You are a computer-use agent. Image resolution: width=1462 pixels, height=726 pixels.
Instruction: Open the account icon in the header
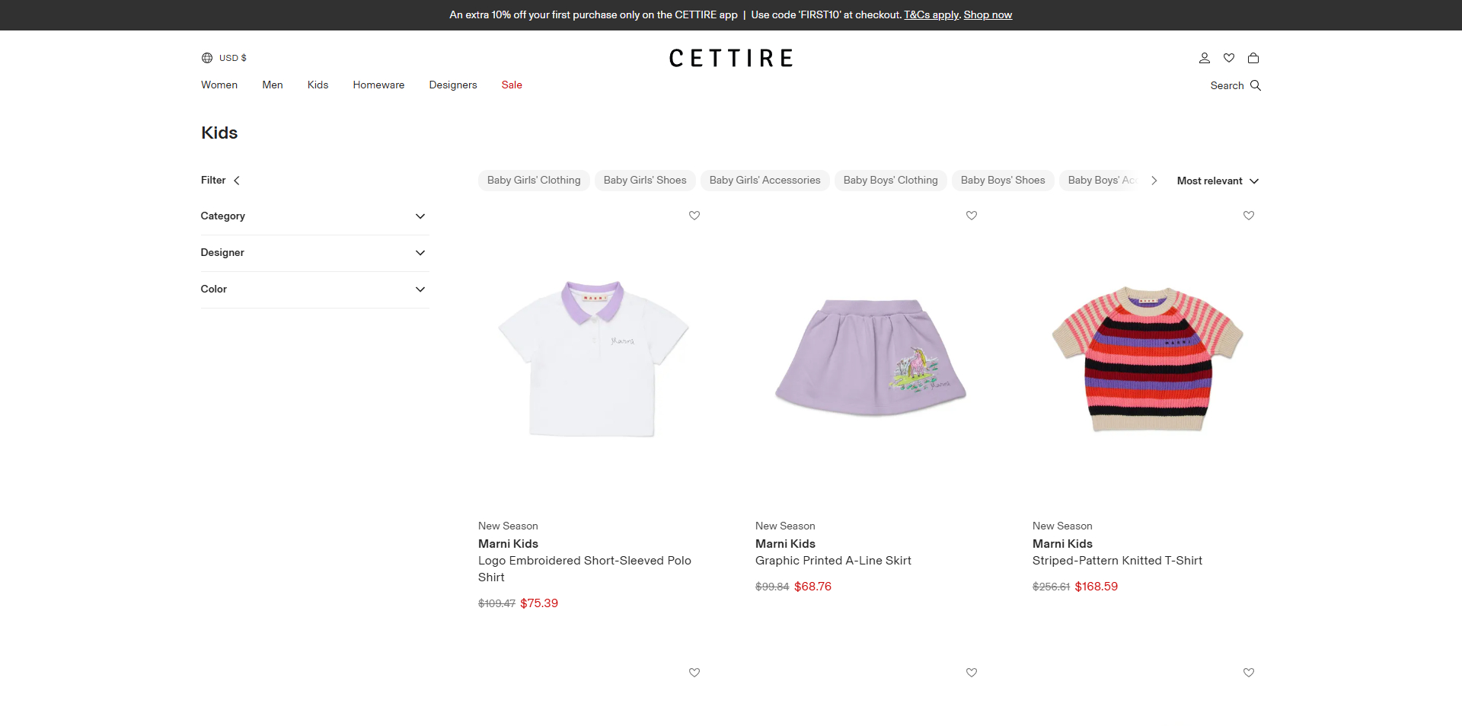point(1204,58)
